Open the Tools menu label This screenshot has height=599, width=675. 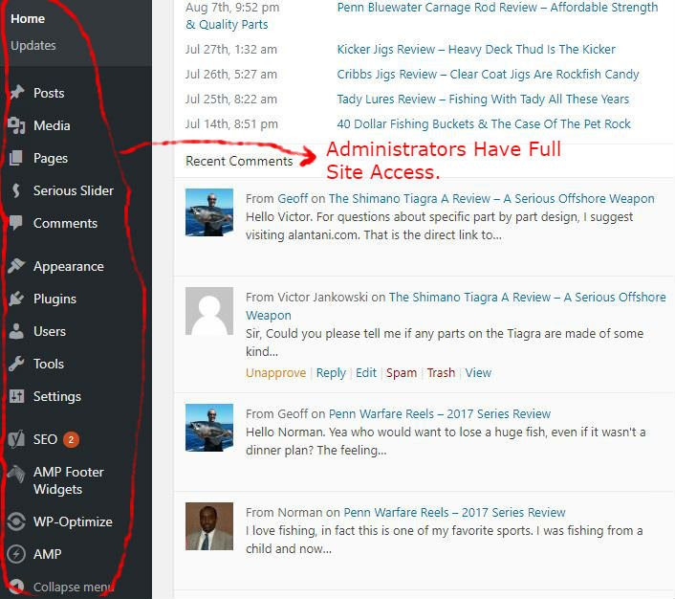coord(49,365)
